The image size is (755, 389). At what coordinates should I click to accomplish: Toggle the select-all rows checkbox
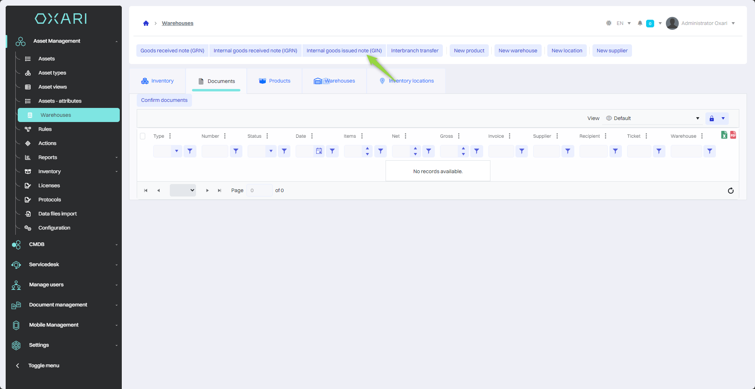click(x=143, y=136)
